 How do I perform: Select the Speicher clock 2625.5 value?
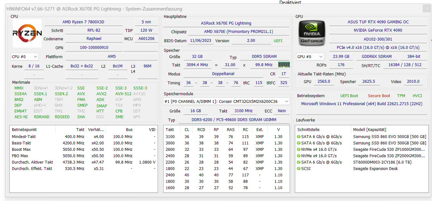369,81
